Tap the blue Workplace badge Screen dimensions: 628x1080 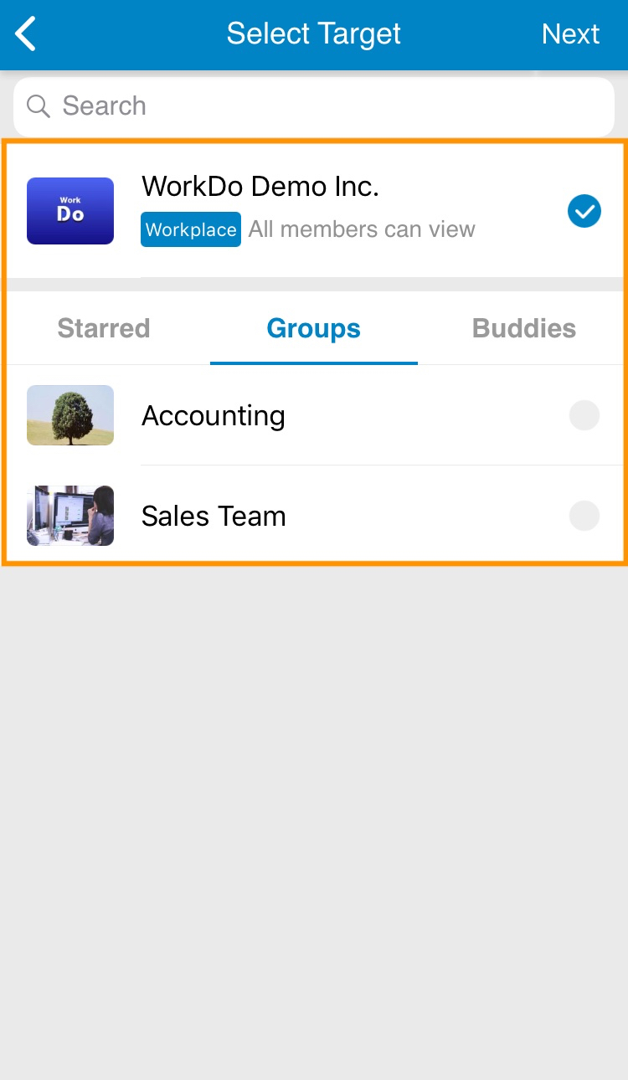pyautogui.click(x=191, y=229)
